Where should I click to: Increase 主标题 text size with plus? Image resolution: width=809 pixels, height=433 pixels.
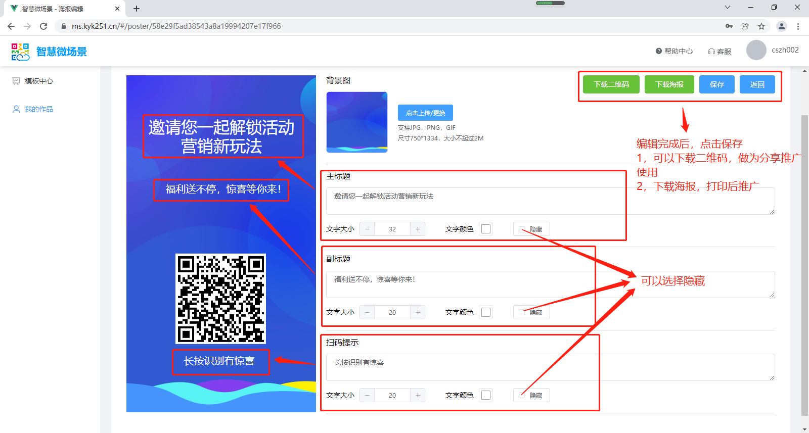pyautogui.click(x=418, y=229)
